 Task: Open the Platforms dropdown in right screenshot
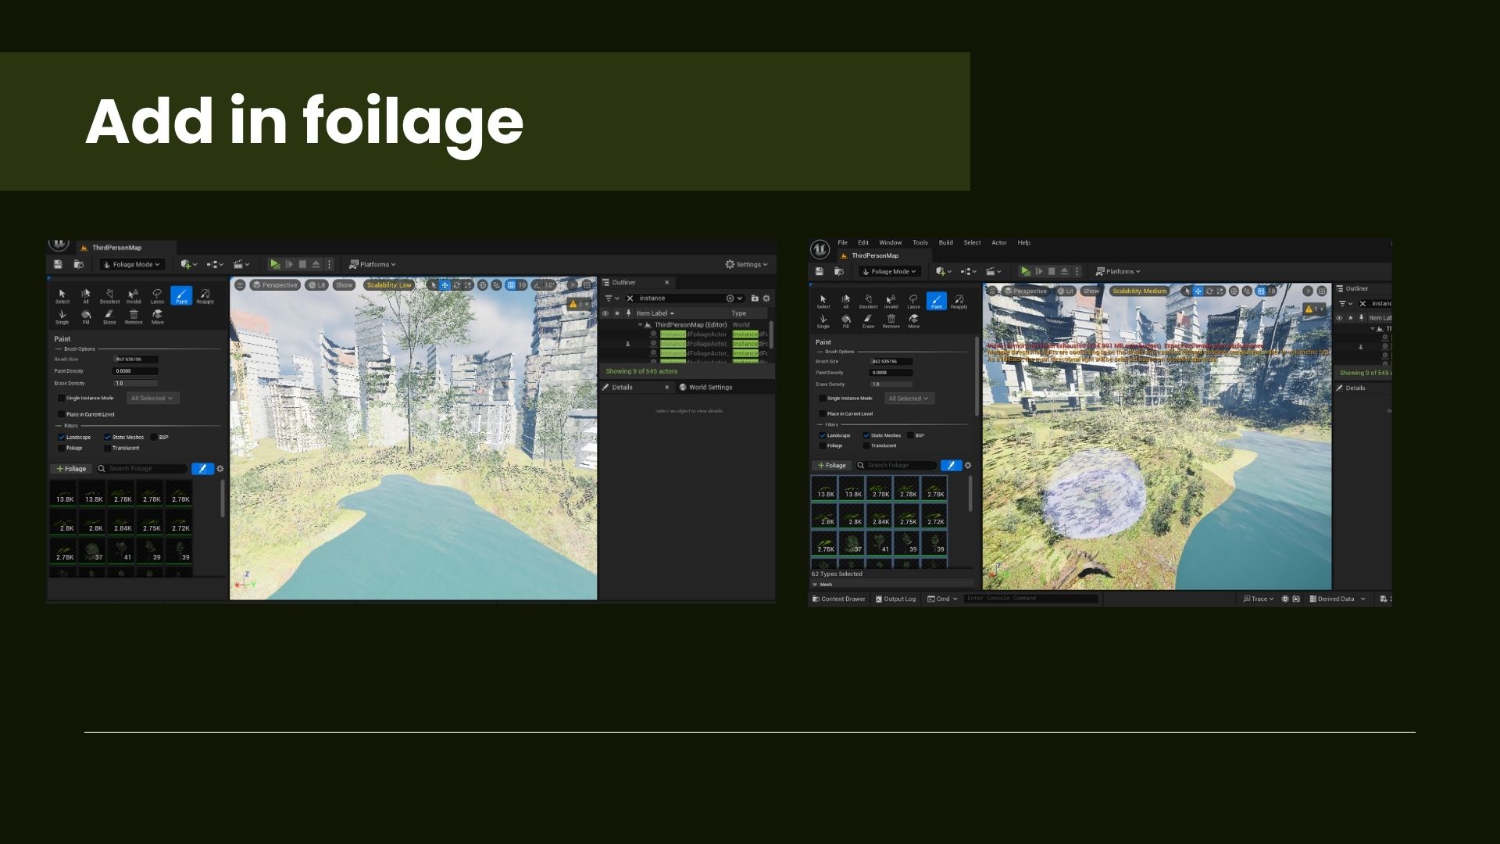point(1118,271)
